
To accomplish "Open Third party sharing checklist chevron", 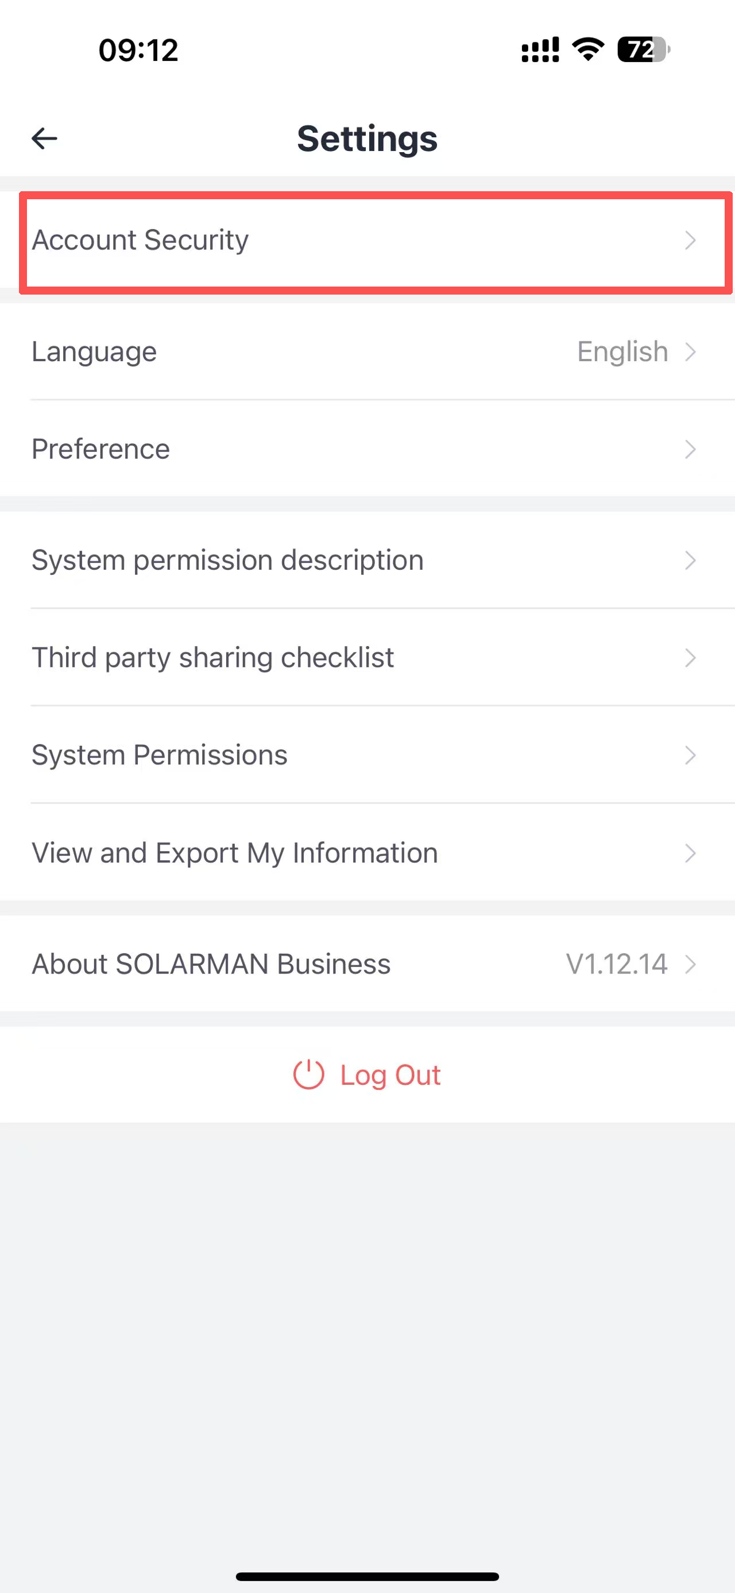I will pyautogui.click(x=690, y=658).
